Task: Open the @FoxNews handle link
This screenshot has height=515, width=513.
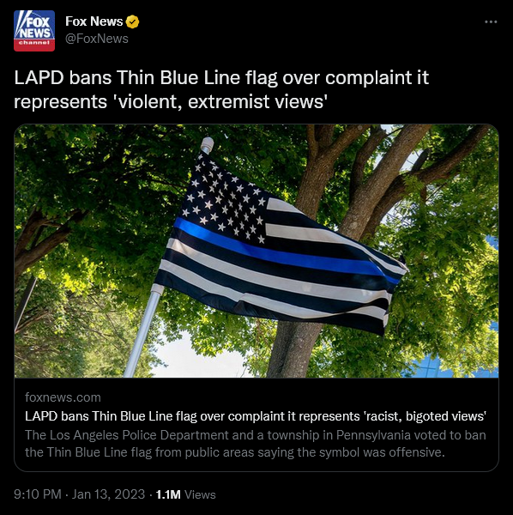Action: coord(97,39)
